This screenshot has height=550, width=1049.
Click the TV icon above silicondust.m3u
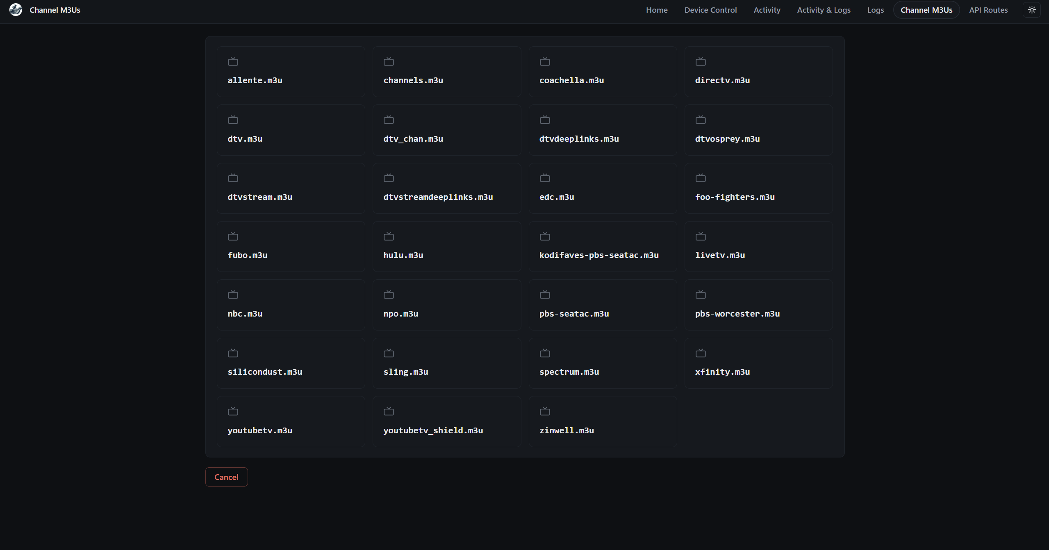233,353
